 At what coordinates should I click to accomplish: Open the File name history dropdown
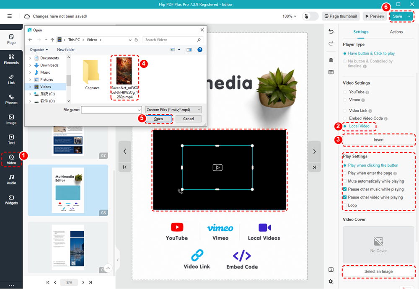click(x=139, y=110)
